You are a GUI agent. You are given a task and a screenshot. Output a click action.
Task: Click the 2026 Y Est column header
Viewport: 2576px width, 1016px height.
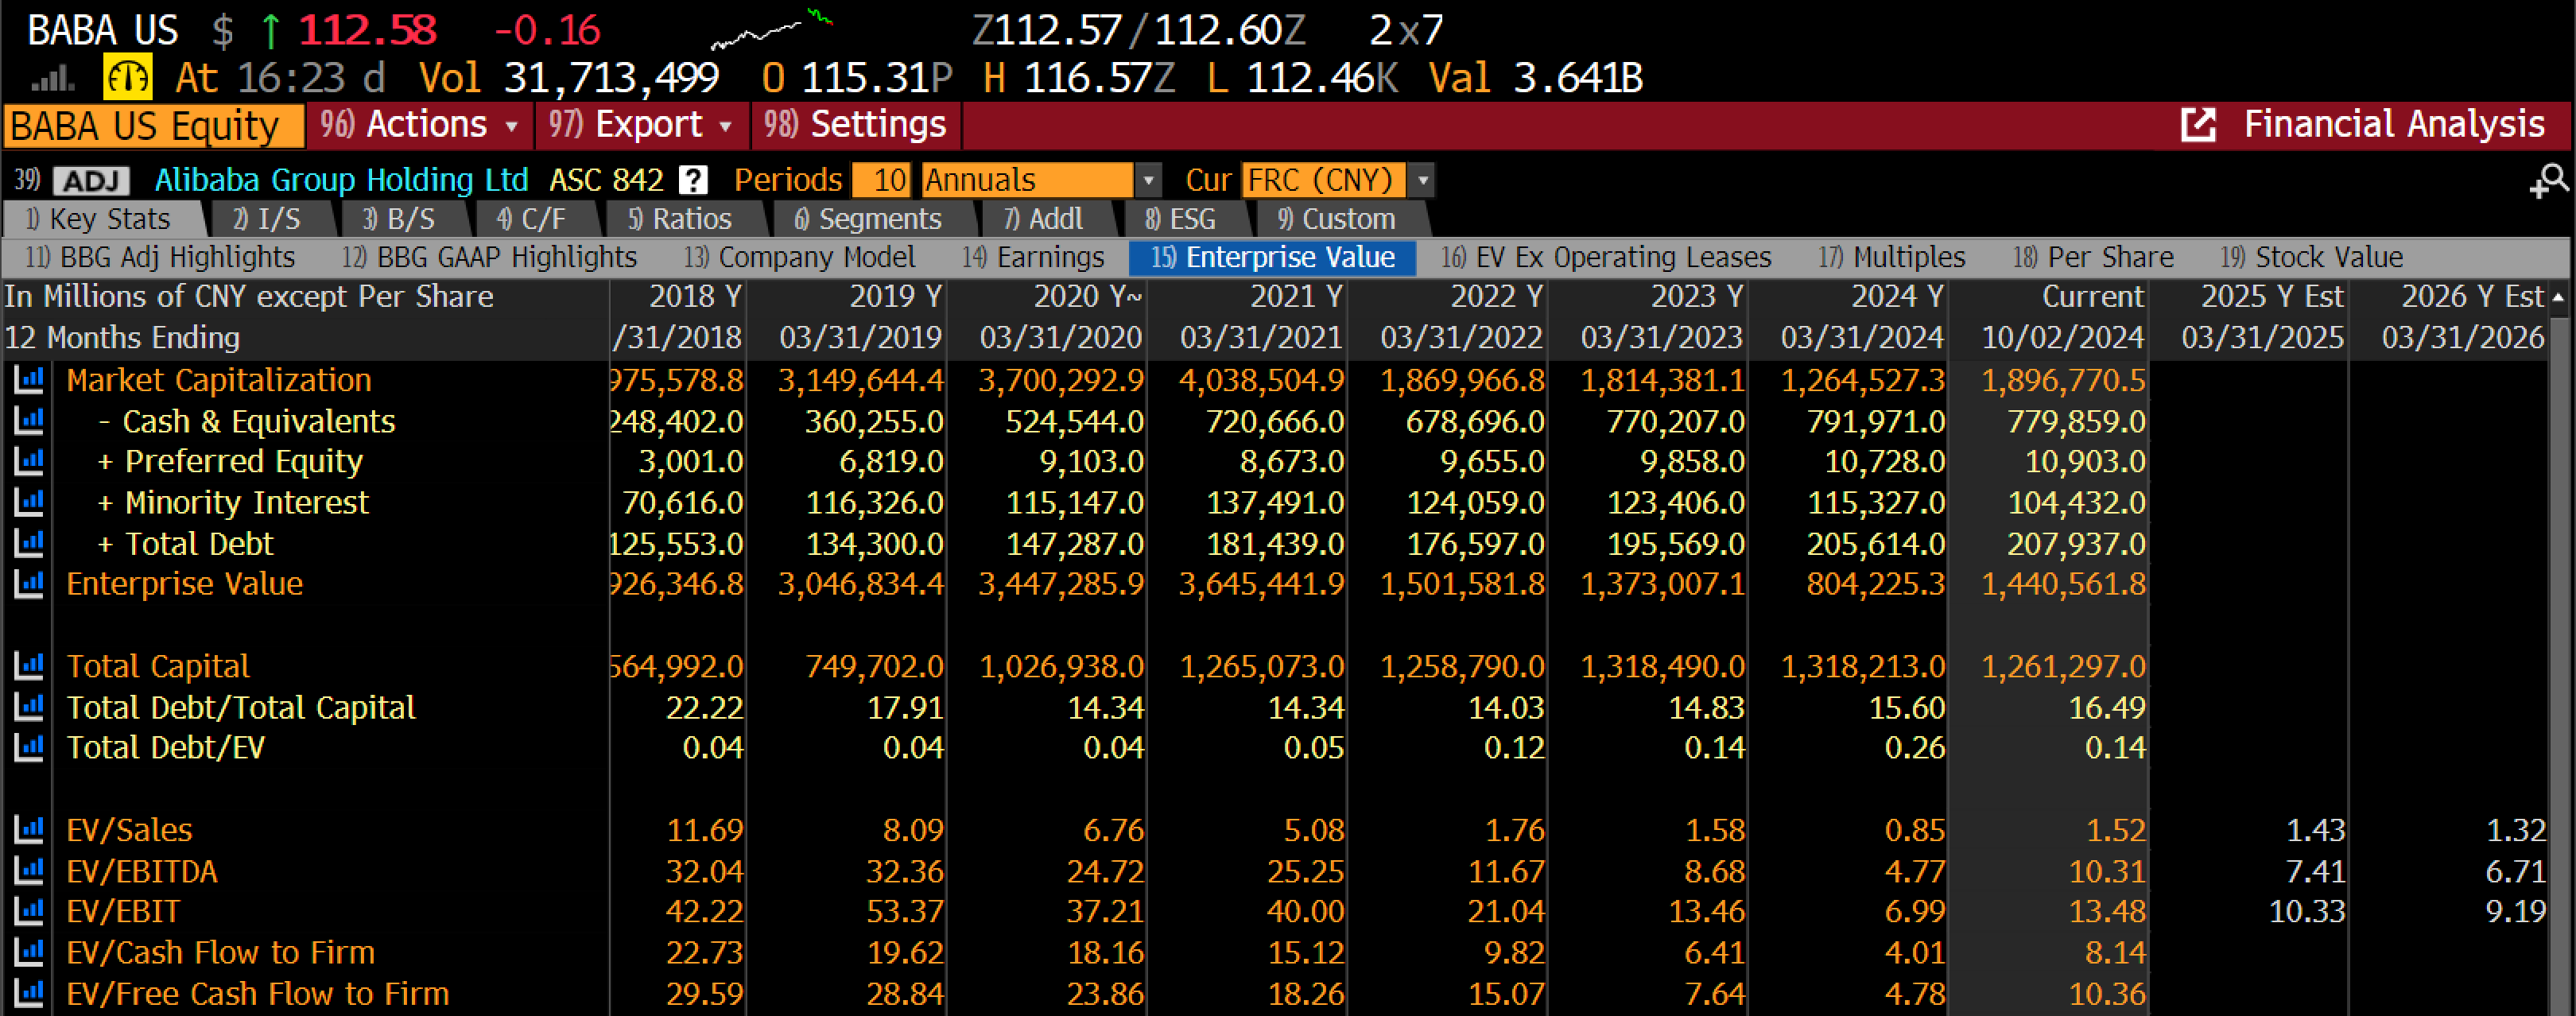tap(2471, 297)
